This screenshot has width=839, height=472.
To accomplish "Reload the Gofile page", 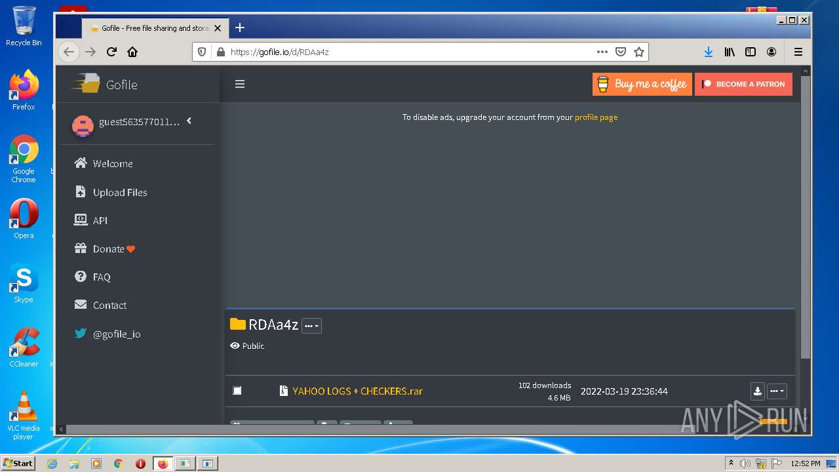I will [x=111, y=52].
